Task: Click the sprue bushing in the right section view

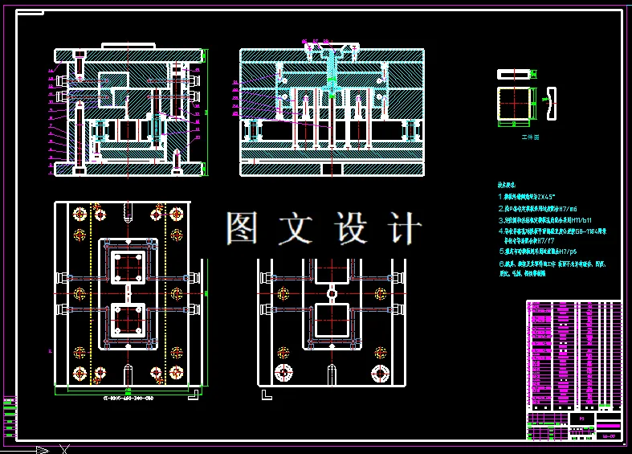Action: pos(332,67)
